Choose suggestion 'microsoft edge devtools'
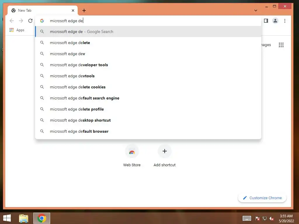The height and width of the screenshot is (224, 299). click(x=148, y=76)
